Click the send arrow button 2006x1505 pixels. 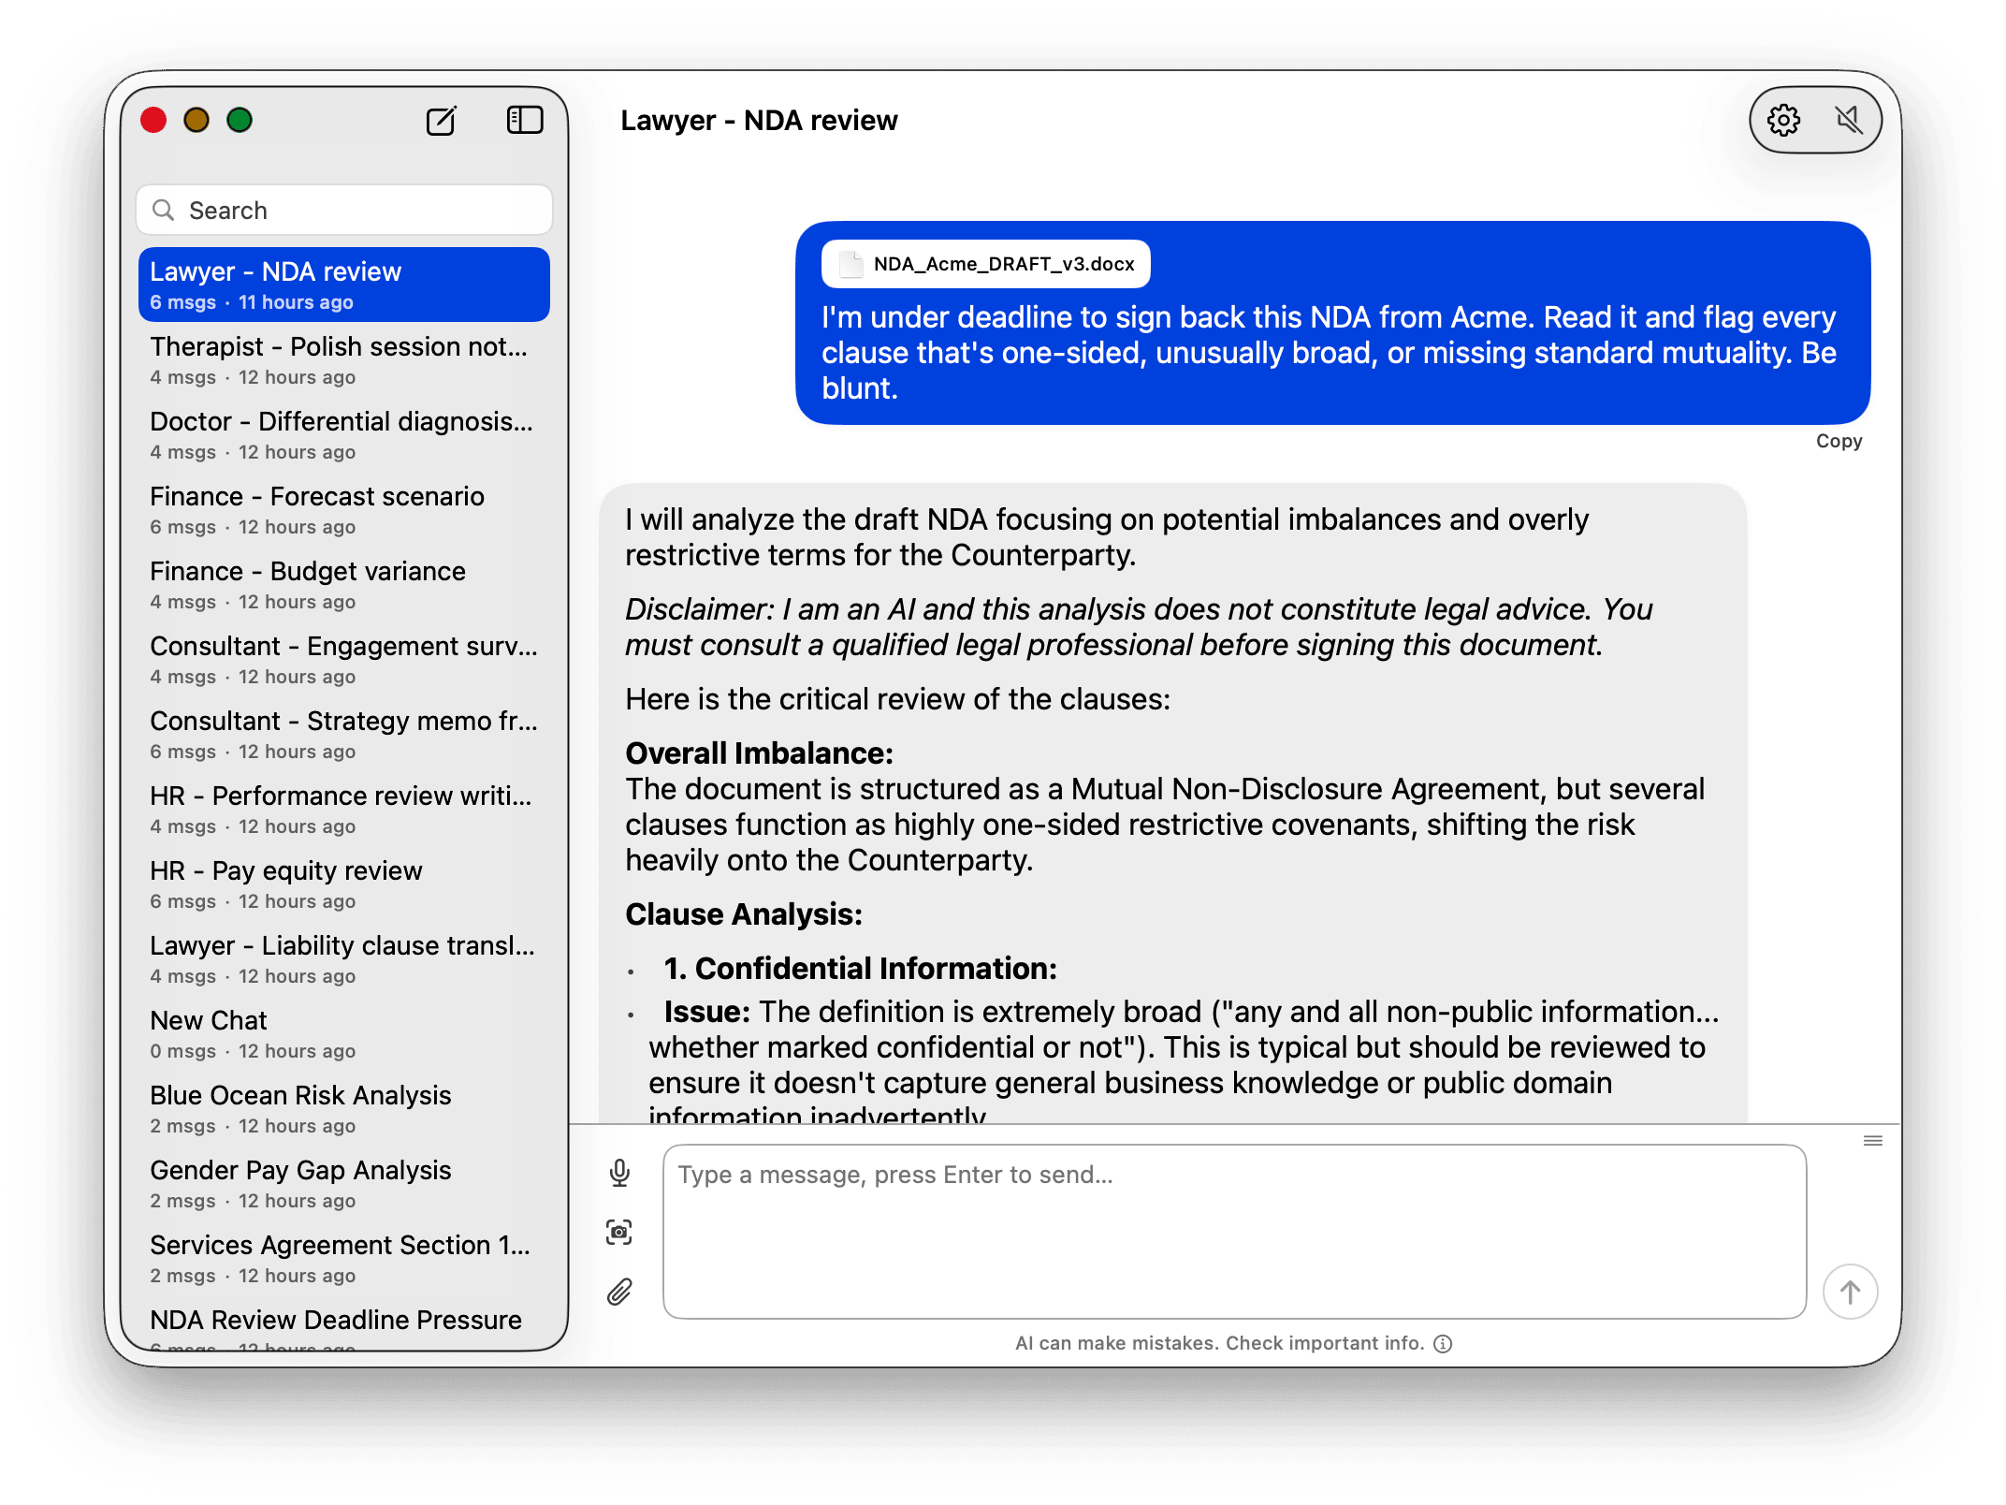[x=1850, y=1292]
